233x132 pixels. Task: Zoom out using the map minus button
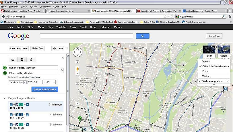[77, 103]
